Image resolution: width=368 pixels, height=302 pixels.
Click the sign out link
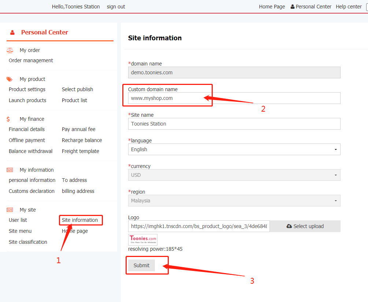coord(116,7)
